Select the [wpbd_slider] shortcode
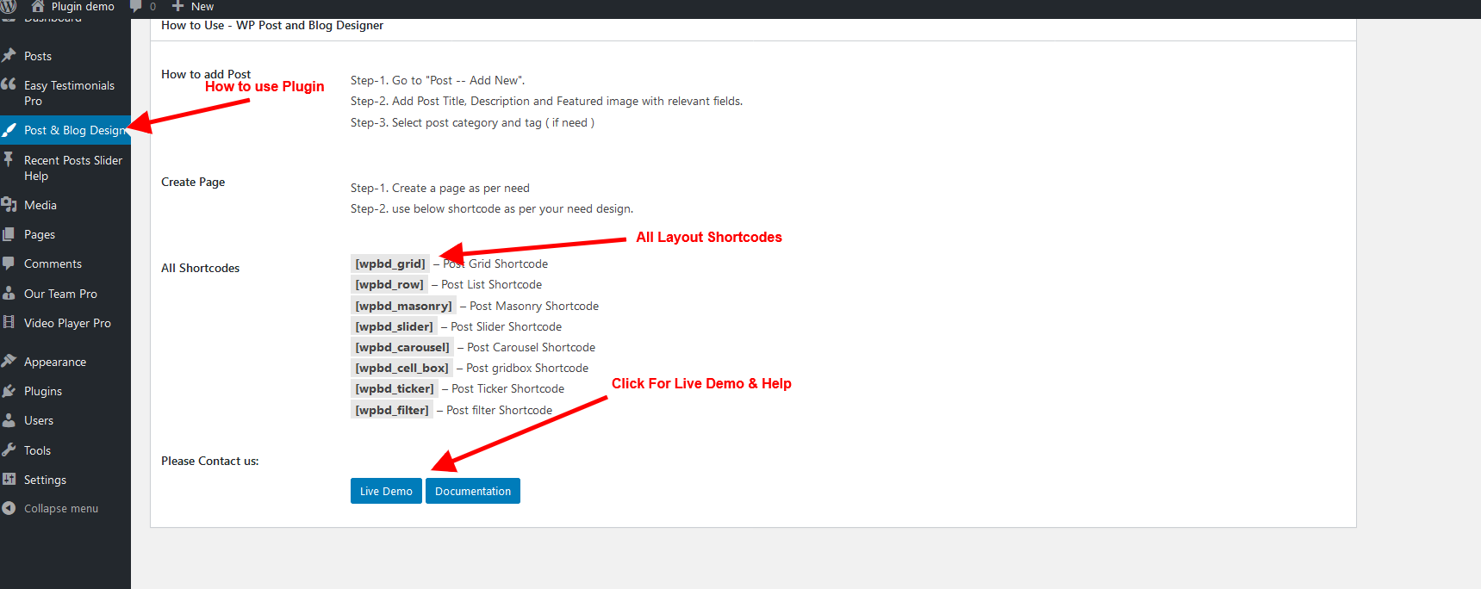1481x589 pixels. coord(394,326)
